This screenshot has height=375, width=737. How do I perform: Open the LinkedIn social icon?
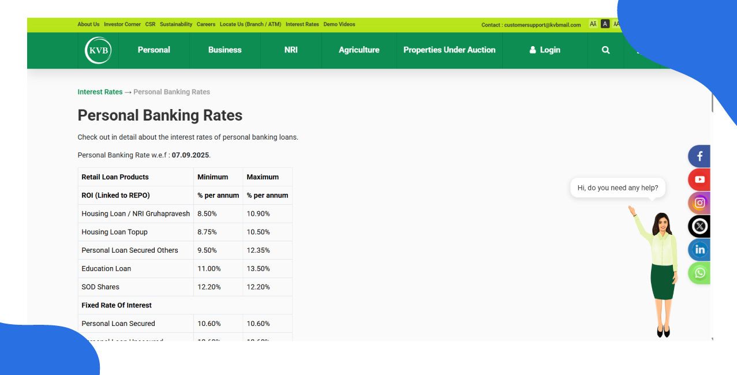(x=699, y=250)
